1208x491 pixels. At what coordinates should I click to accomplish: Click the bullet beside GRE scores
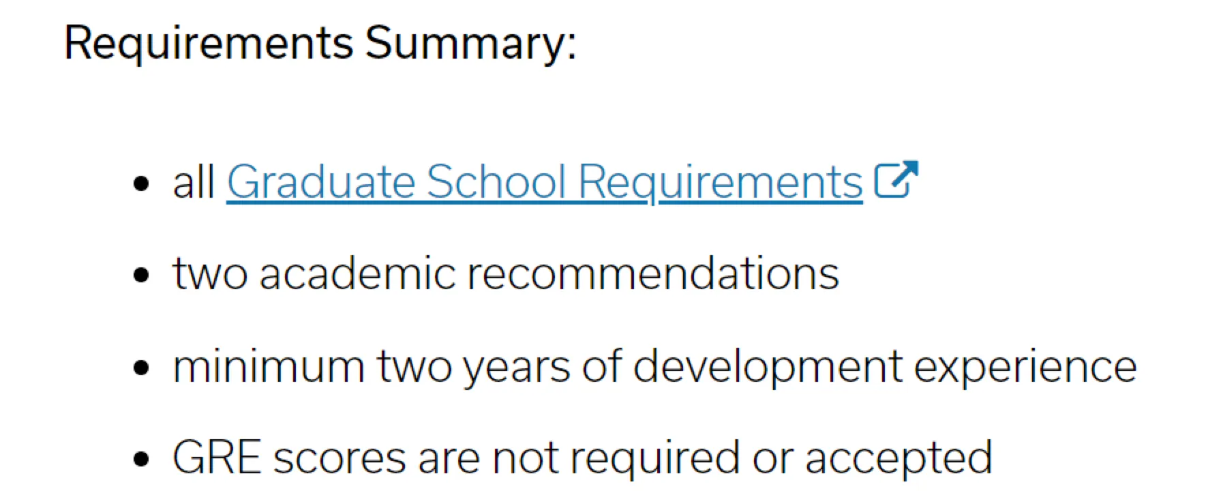click(141, 459)
